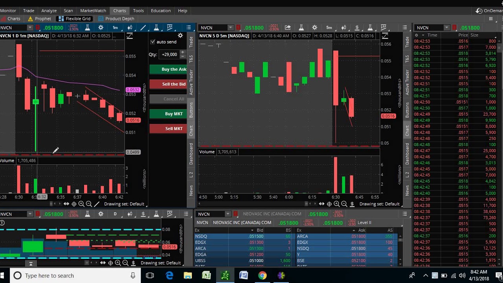Open candlestick chart style on 1m chart toolbar
The height and width of the screenshot is (283, 503).
tap(130, 28)
